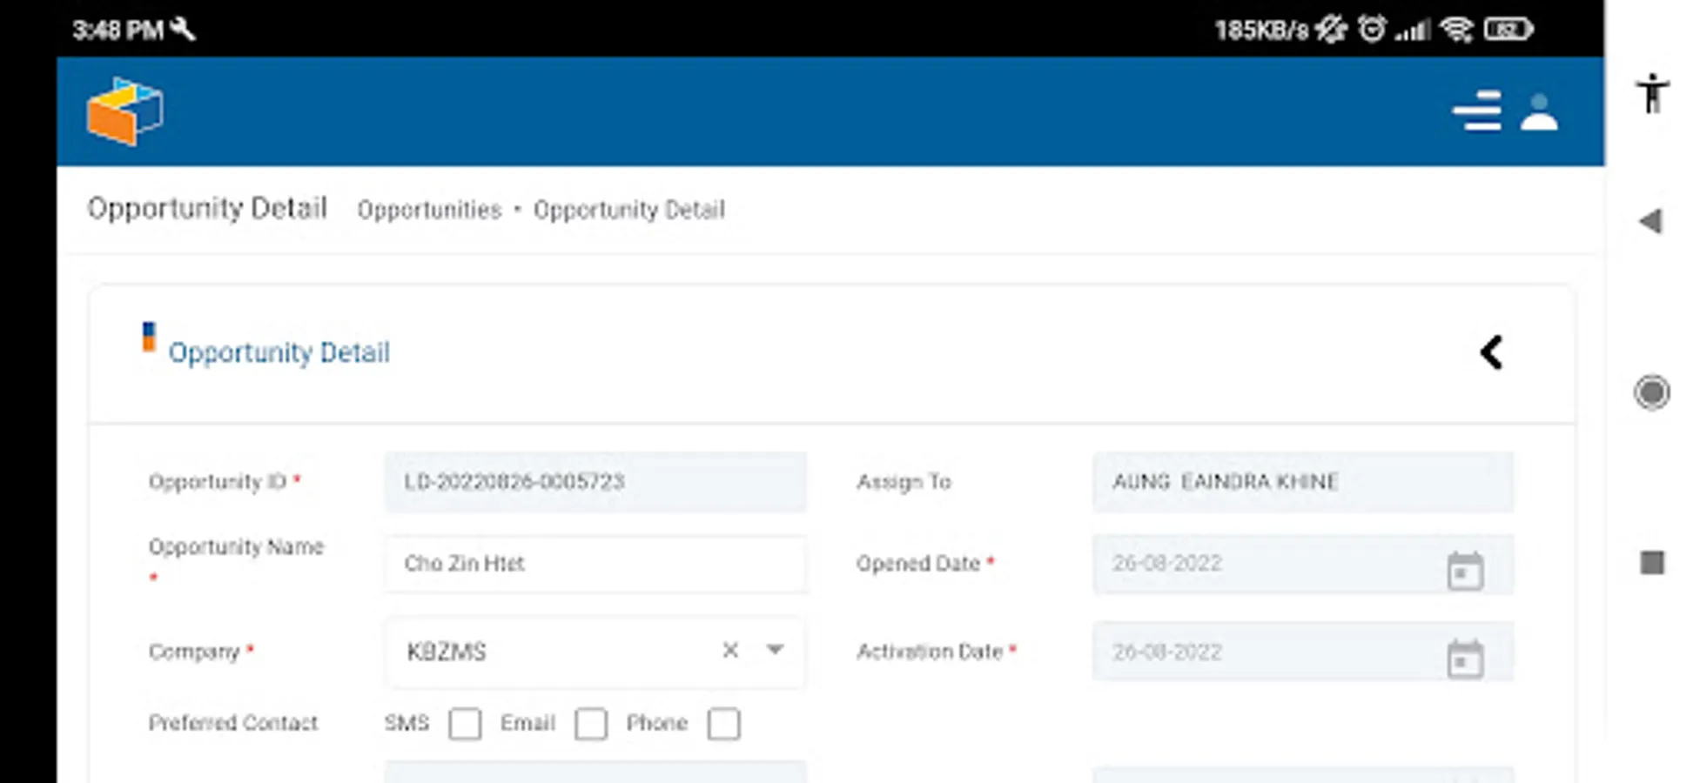Viewport: 1700px width, 783px height.
Task: Click the Activation Date label
Action: pyautogui.click(x=930, y=652)
